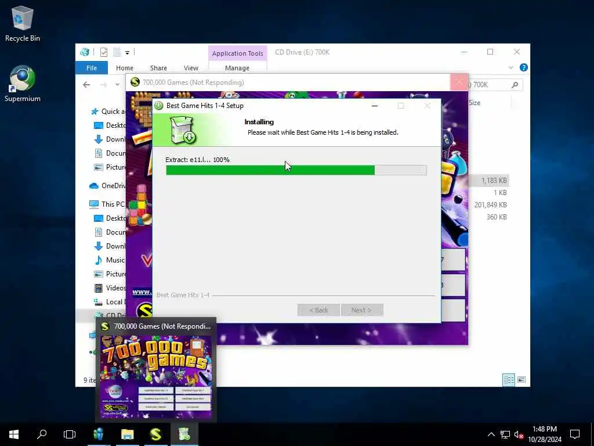
Task: Switch Explorer to details view icon
Action: click(508, 380)
